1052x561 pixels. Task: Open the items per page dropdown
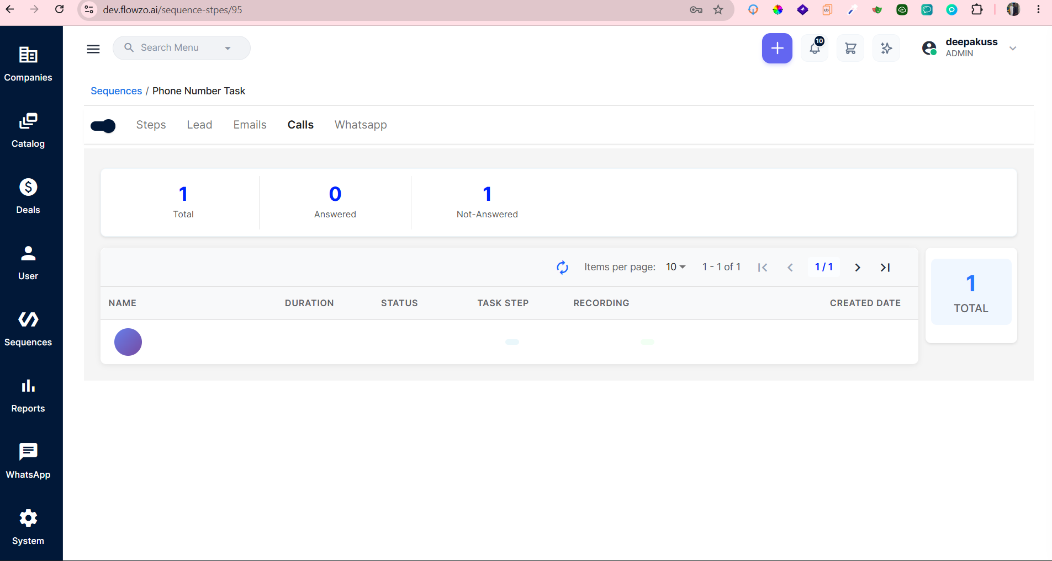click(676, 267)
